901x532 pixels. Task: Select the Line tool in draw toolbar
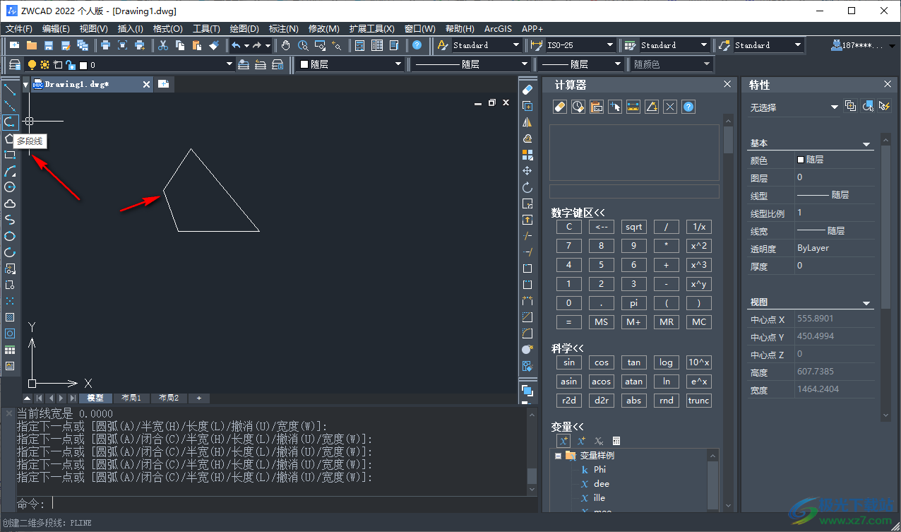(10, 89)
